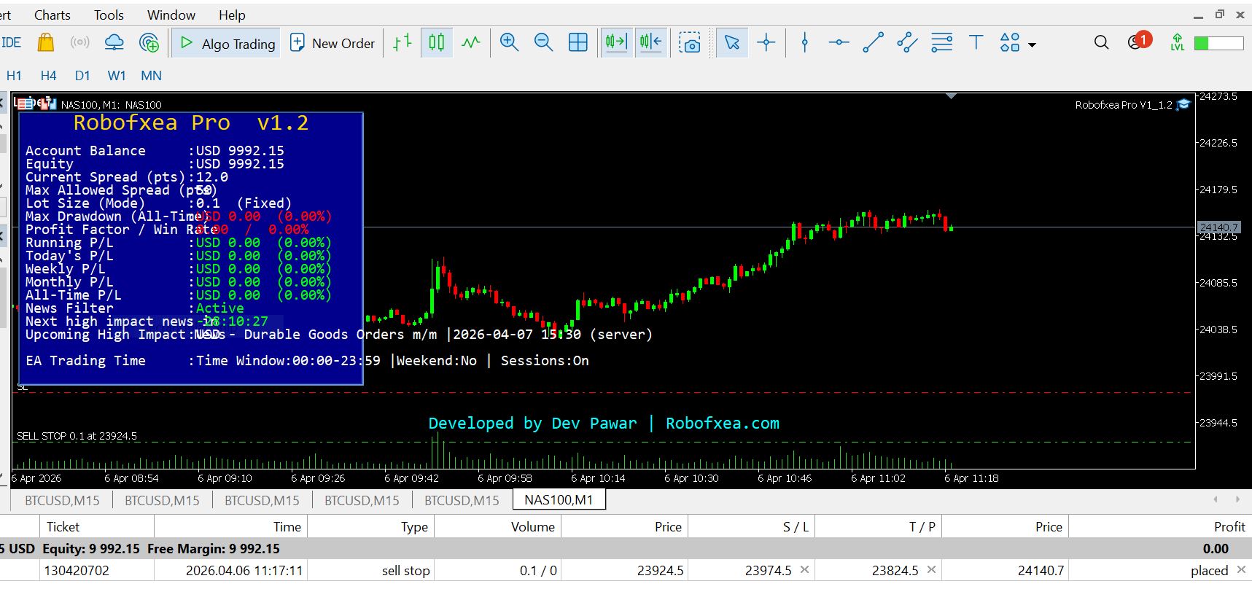Open the VPS cloud hosting icon
Image resolution: width=1252 pixels, height=616 pixels.
click(x=114, y=43)
